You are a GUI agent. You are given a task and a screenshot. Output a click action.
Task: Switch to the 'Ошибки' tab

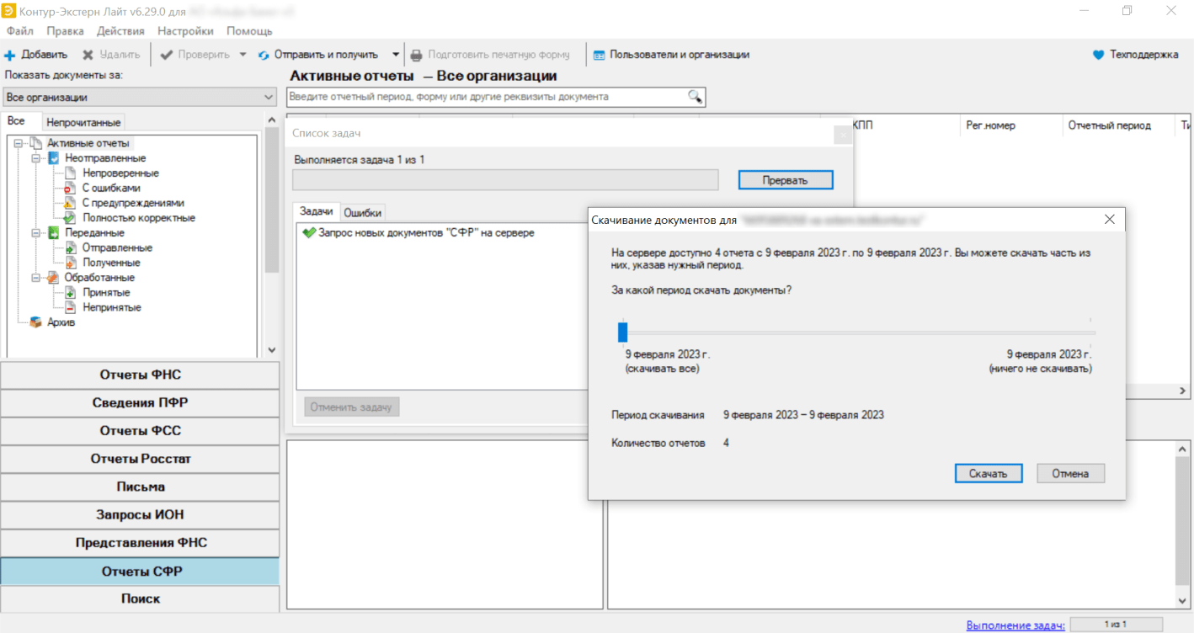click(363, 213)
